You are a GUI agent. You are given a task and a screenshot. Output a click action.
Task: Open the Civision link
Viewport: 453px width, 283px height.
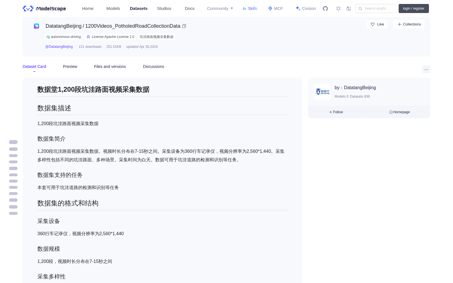306,8
